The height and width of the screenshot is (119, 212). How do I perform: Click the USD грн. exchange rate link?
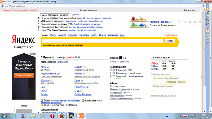click(154, 63)
